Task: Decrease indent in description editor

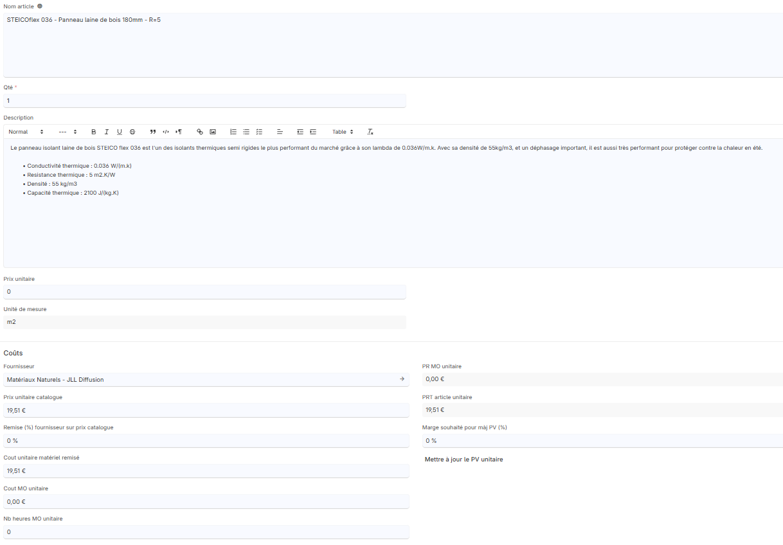Action: [300, 132]
